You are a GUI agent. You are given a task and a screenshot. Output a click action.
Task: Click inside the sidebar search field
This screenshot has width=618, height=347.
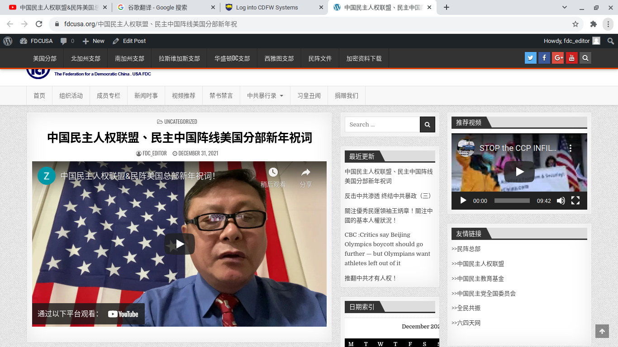coord(382,124)
